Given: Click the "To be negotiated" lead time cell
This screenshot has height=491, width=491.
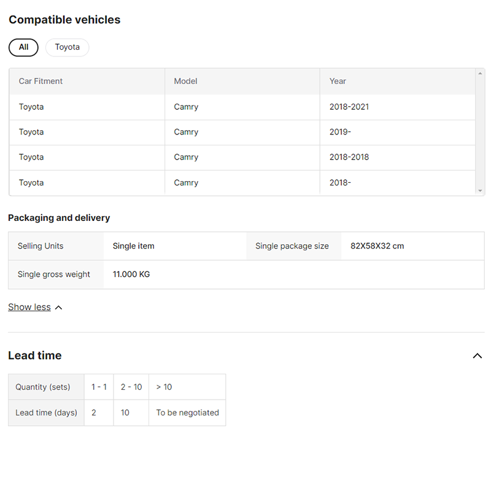Looking at the screenshot, I should 187,412.
